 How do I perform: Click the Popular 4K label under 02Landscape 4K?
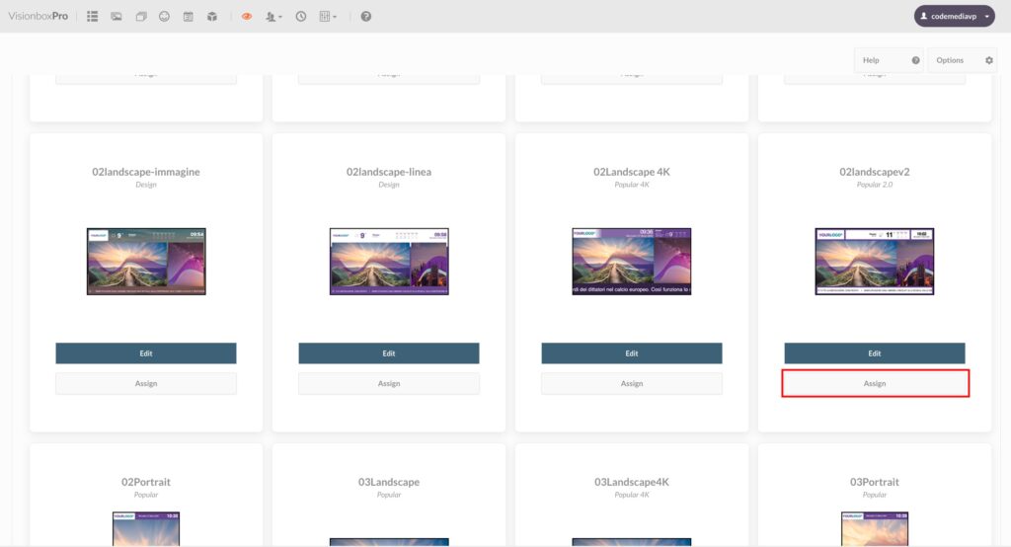coord(632,185)
